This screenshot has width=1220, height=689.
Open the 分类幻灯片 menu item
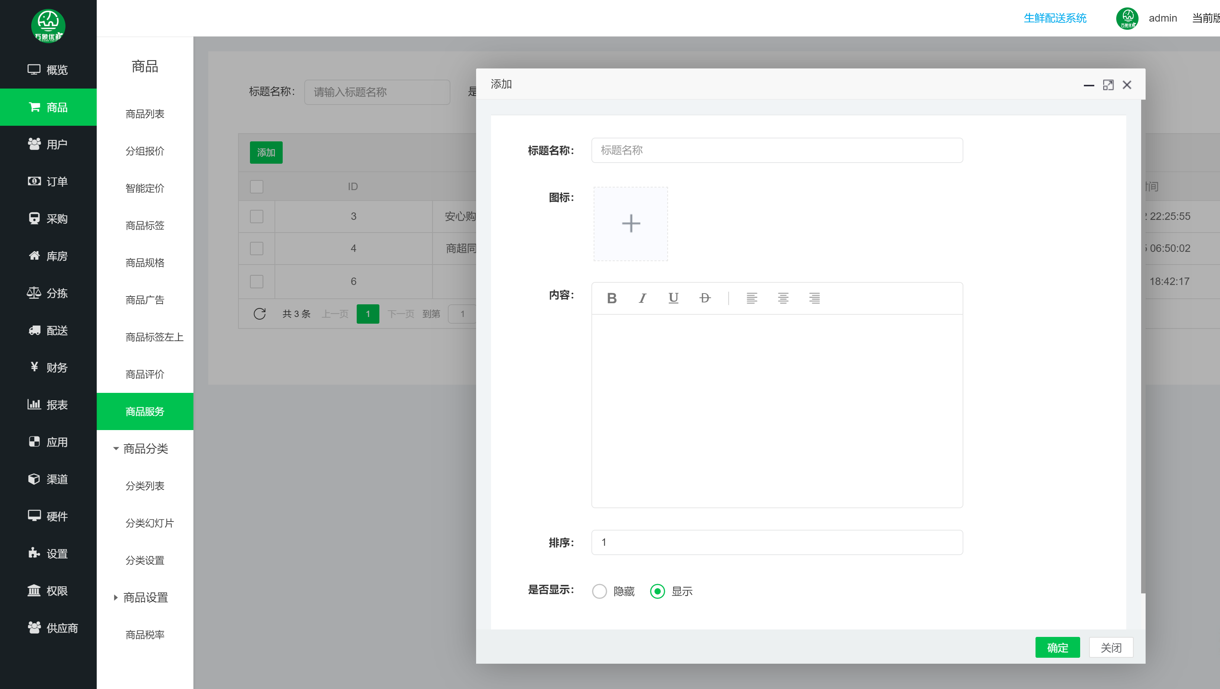(x=150, y=523)
